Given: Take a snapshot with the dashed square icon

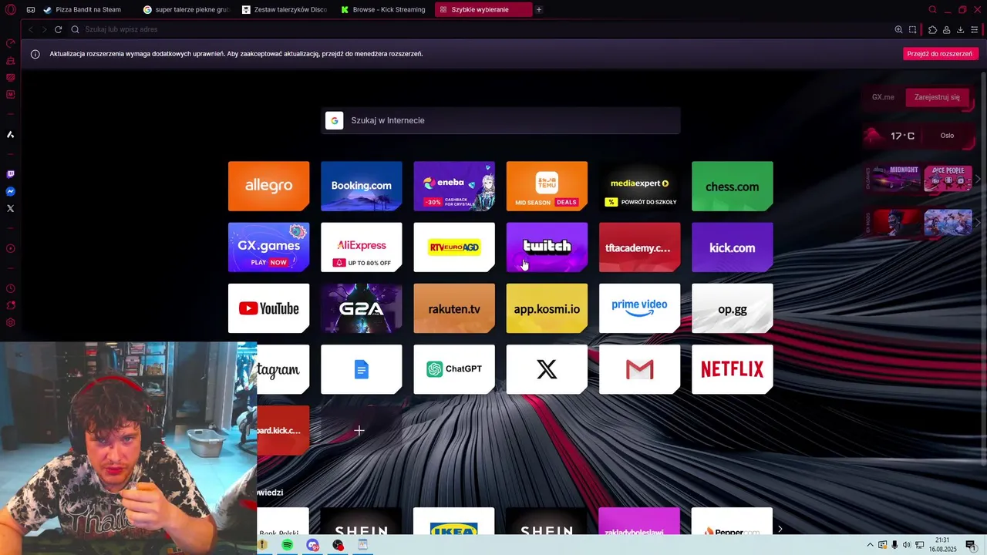Looking at the screenshot, I should 913,29.
